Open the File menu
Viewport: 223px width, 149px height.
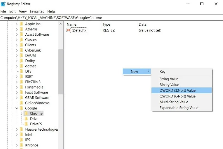(x=3, y=11)
